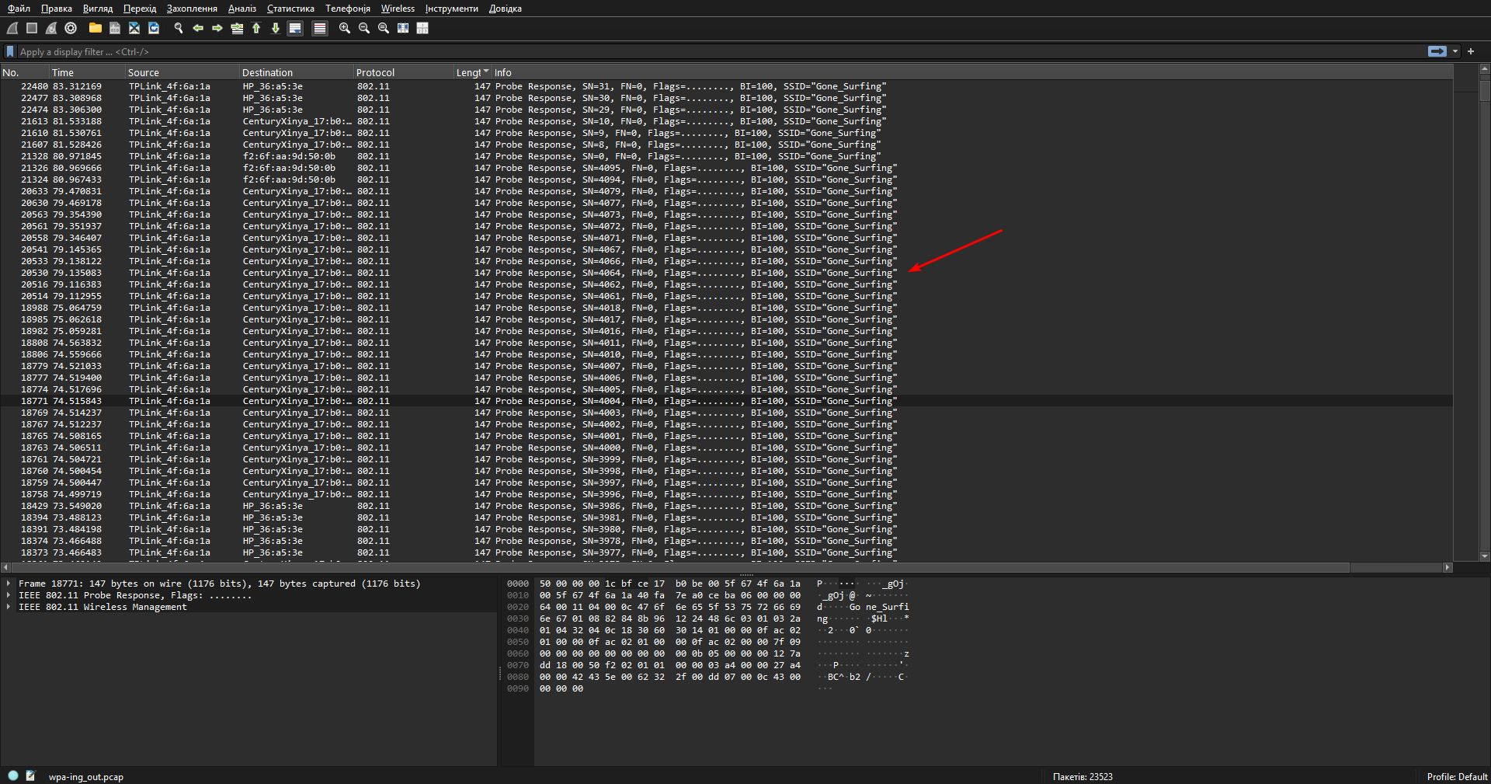Click the capture options gear icon
Viewport: 1491px width, 784px height.
point(71,28)
